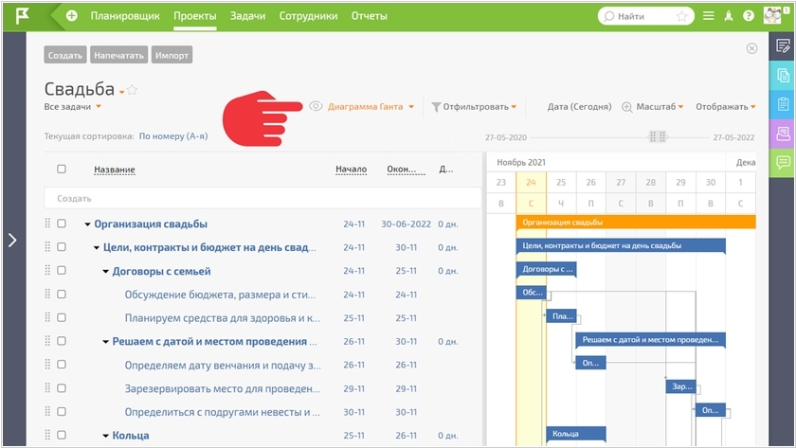Check the box for Организация свадьбы
The image size is (796, 448).
(62, 224)
